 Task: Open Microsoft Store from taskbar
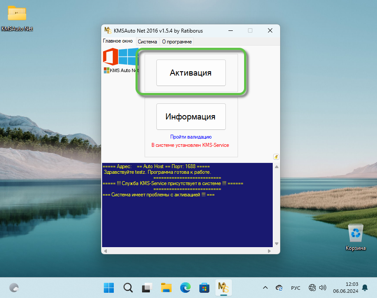(x=205, y=288)
